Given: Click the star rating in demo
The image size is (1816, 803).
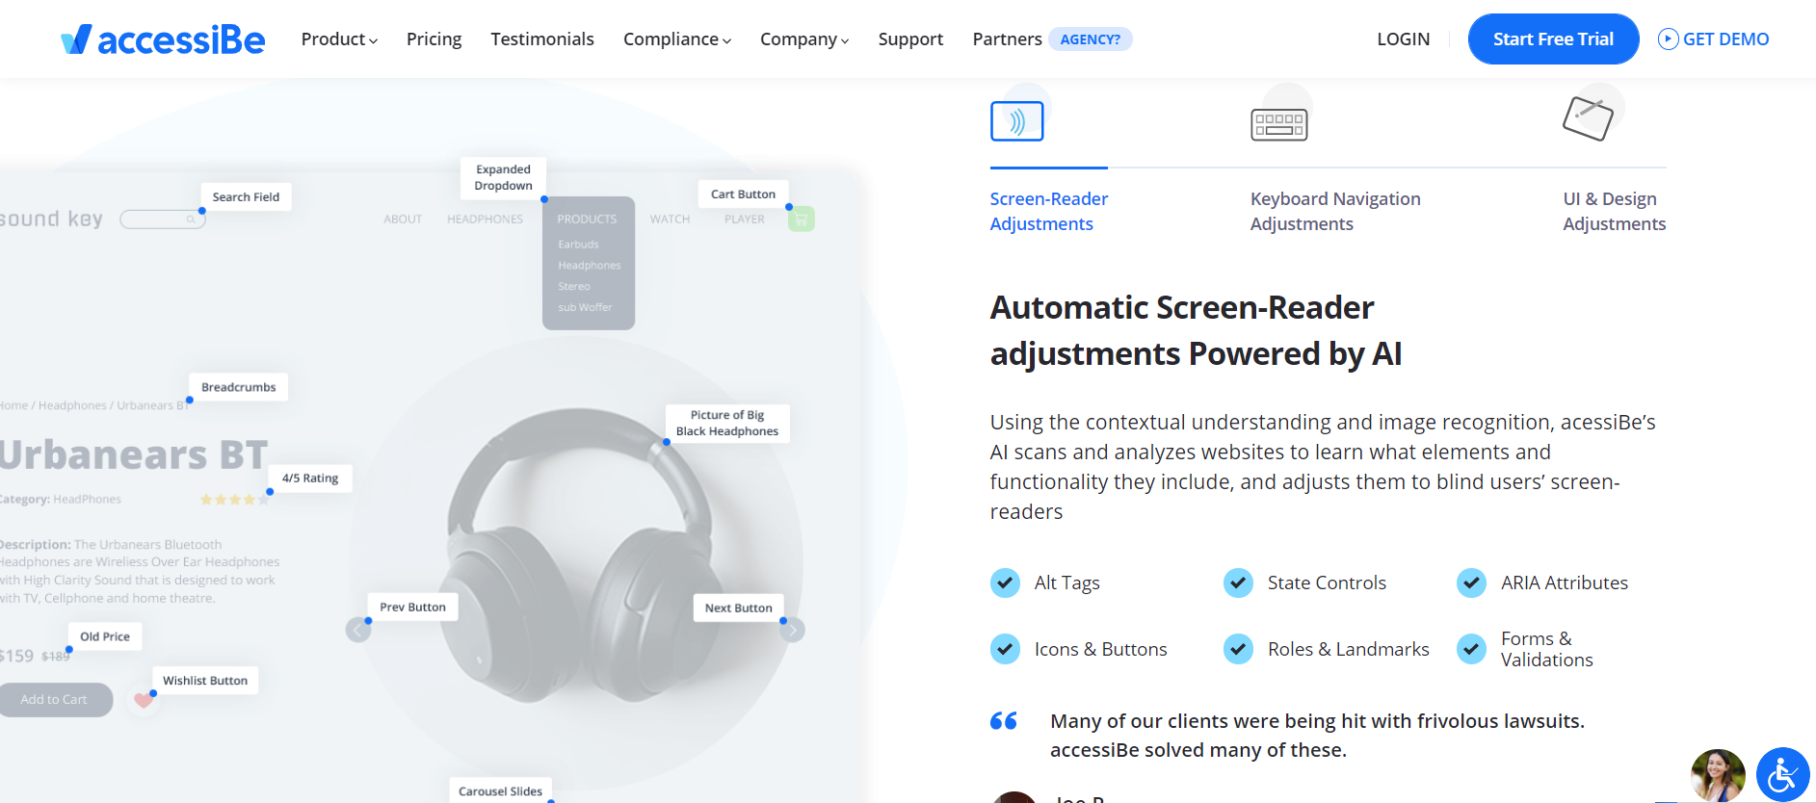Looking at the screenshot, I should [x=234, y=500].
